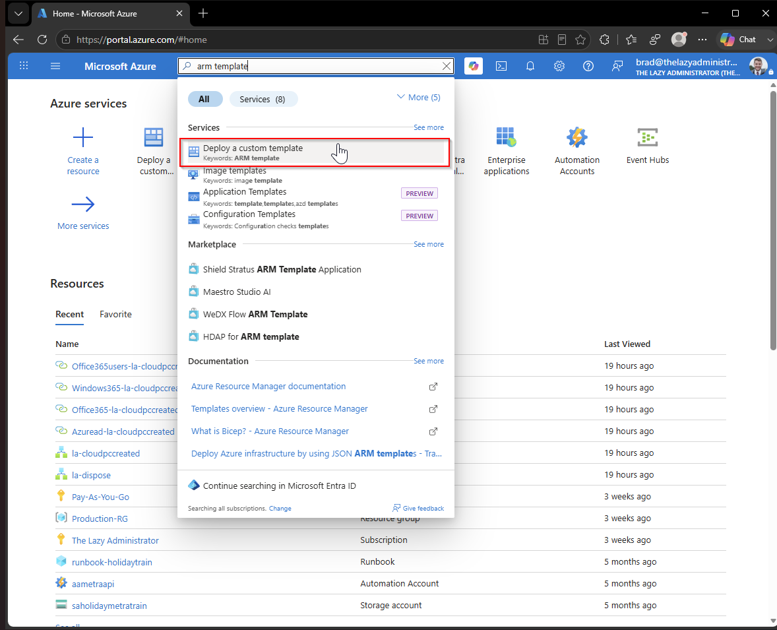Expand More (5) search filters
The height and width of the screenshot is (630, 777).
click(x=419, y=97)
